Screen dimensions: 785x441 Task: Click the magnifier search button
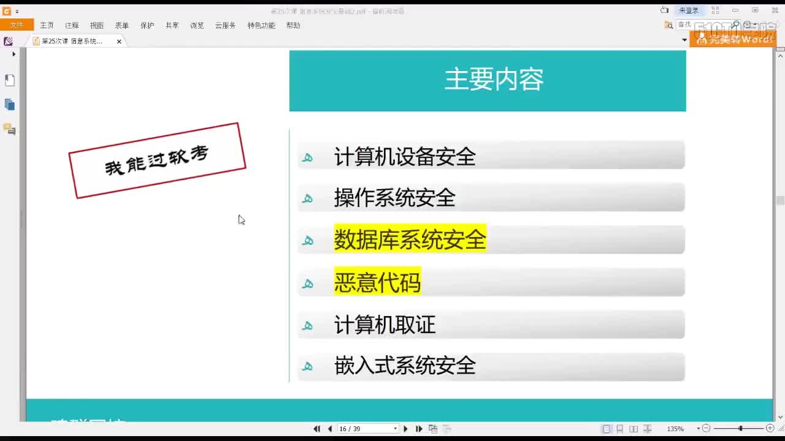coord(736,24)
